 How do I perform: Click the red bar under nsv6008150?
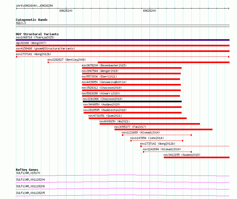click(150, 124)
